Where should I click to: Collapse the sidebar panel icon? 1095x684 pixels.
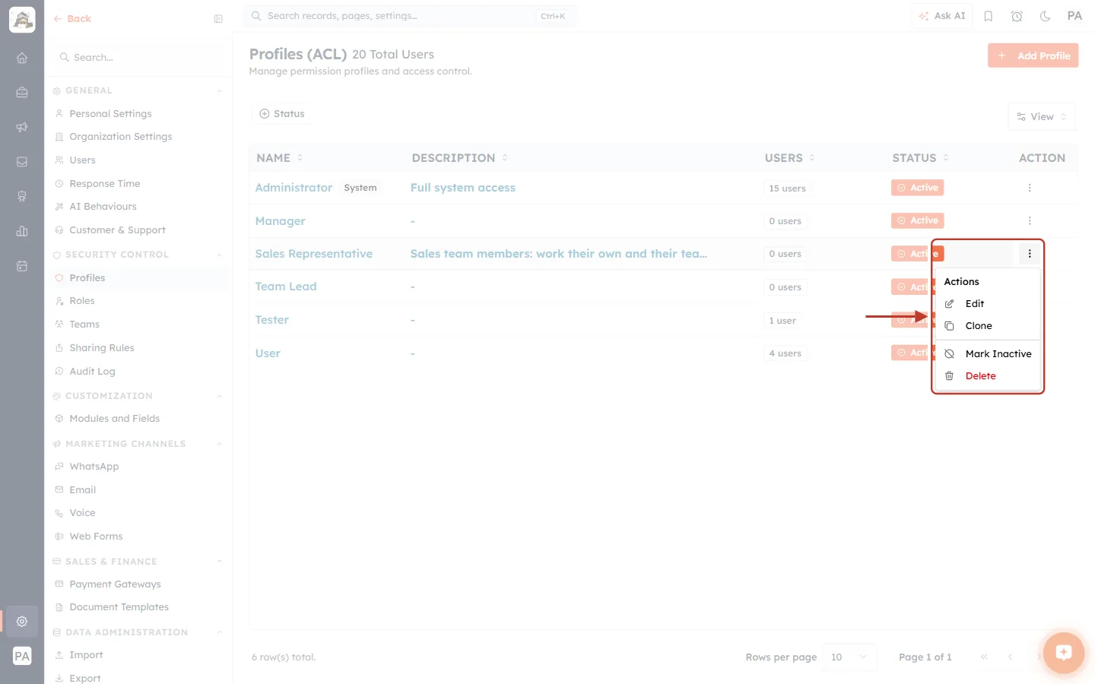pos(218,19)
